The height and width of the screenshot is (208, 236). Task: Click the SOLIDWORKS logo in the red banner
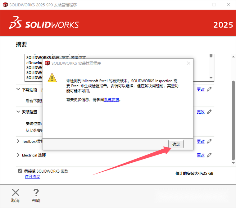click(x=44, y=25)
